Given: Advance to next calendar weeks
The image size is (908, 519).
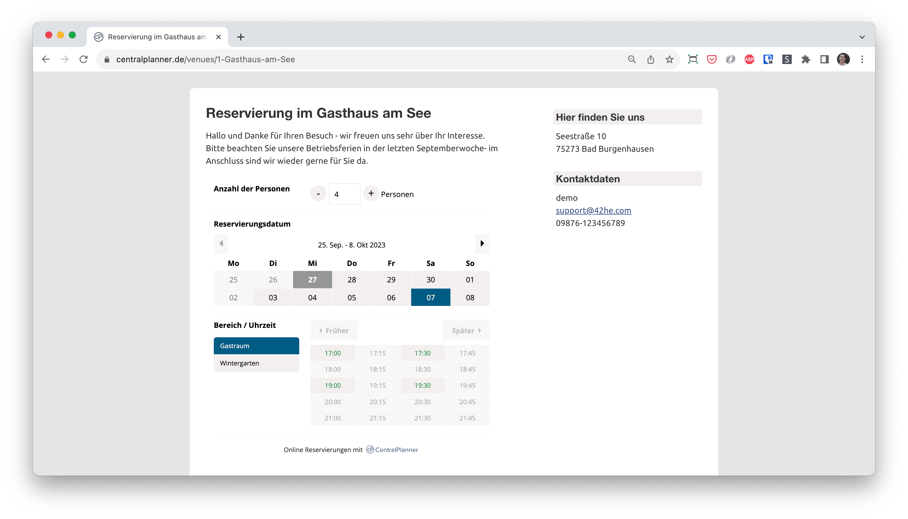Looking at the screenshot, I should tap(482, 244).
